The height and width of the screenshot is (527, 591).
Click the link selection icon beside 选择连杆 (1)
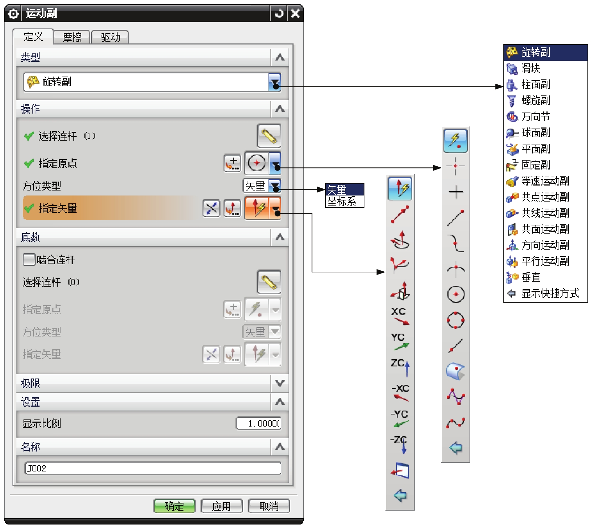[x=269, y=136]
